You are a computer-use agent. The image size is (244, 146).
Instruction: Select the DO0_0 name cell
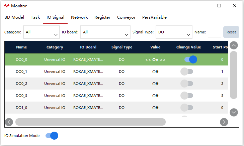tap(21, 59)
